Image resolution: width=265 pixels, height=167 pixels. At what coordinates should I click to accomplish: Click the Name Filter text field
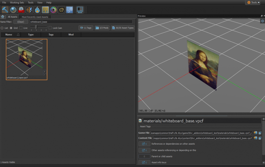tap(81, 22)
